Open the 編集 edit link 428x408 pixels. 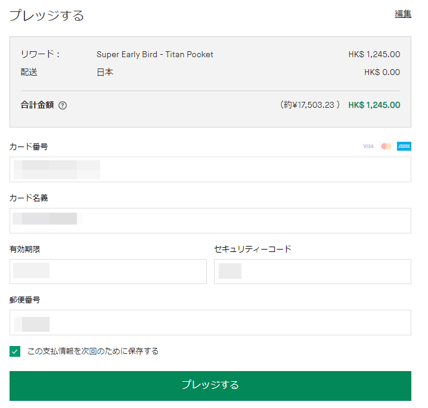click(x=403, y=14)
